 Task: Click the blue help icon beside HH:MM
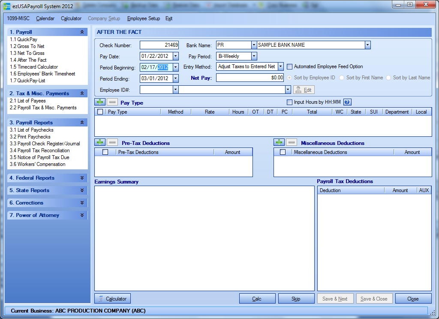click(x=347, y=102)
